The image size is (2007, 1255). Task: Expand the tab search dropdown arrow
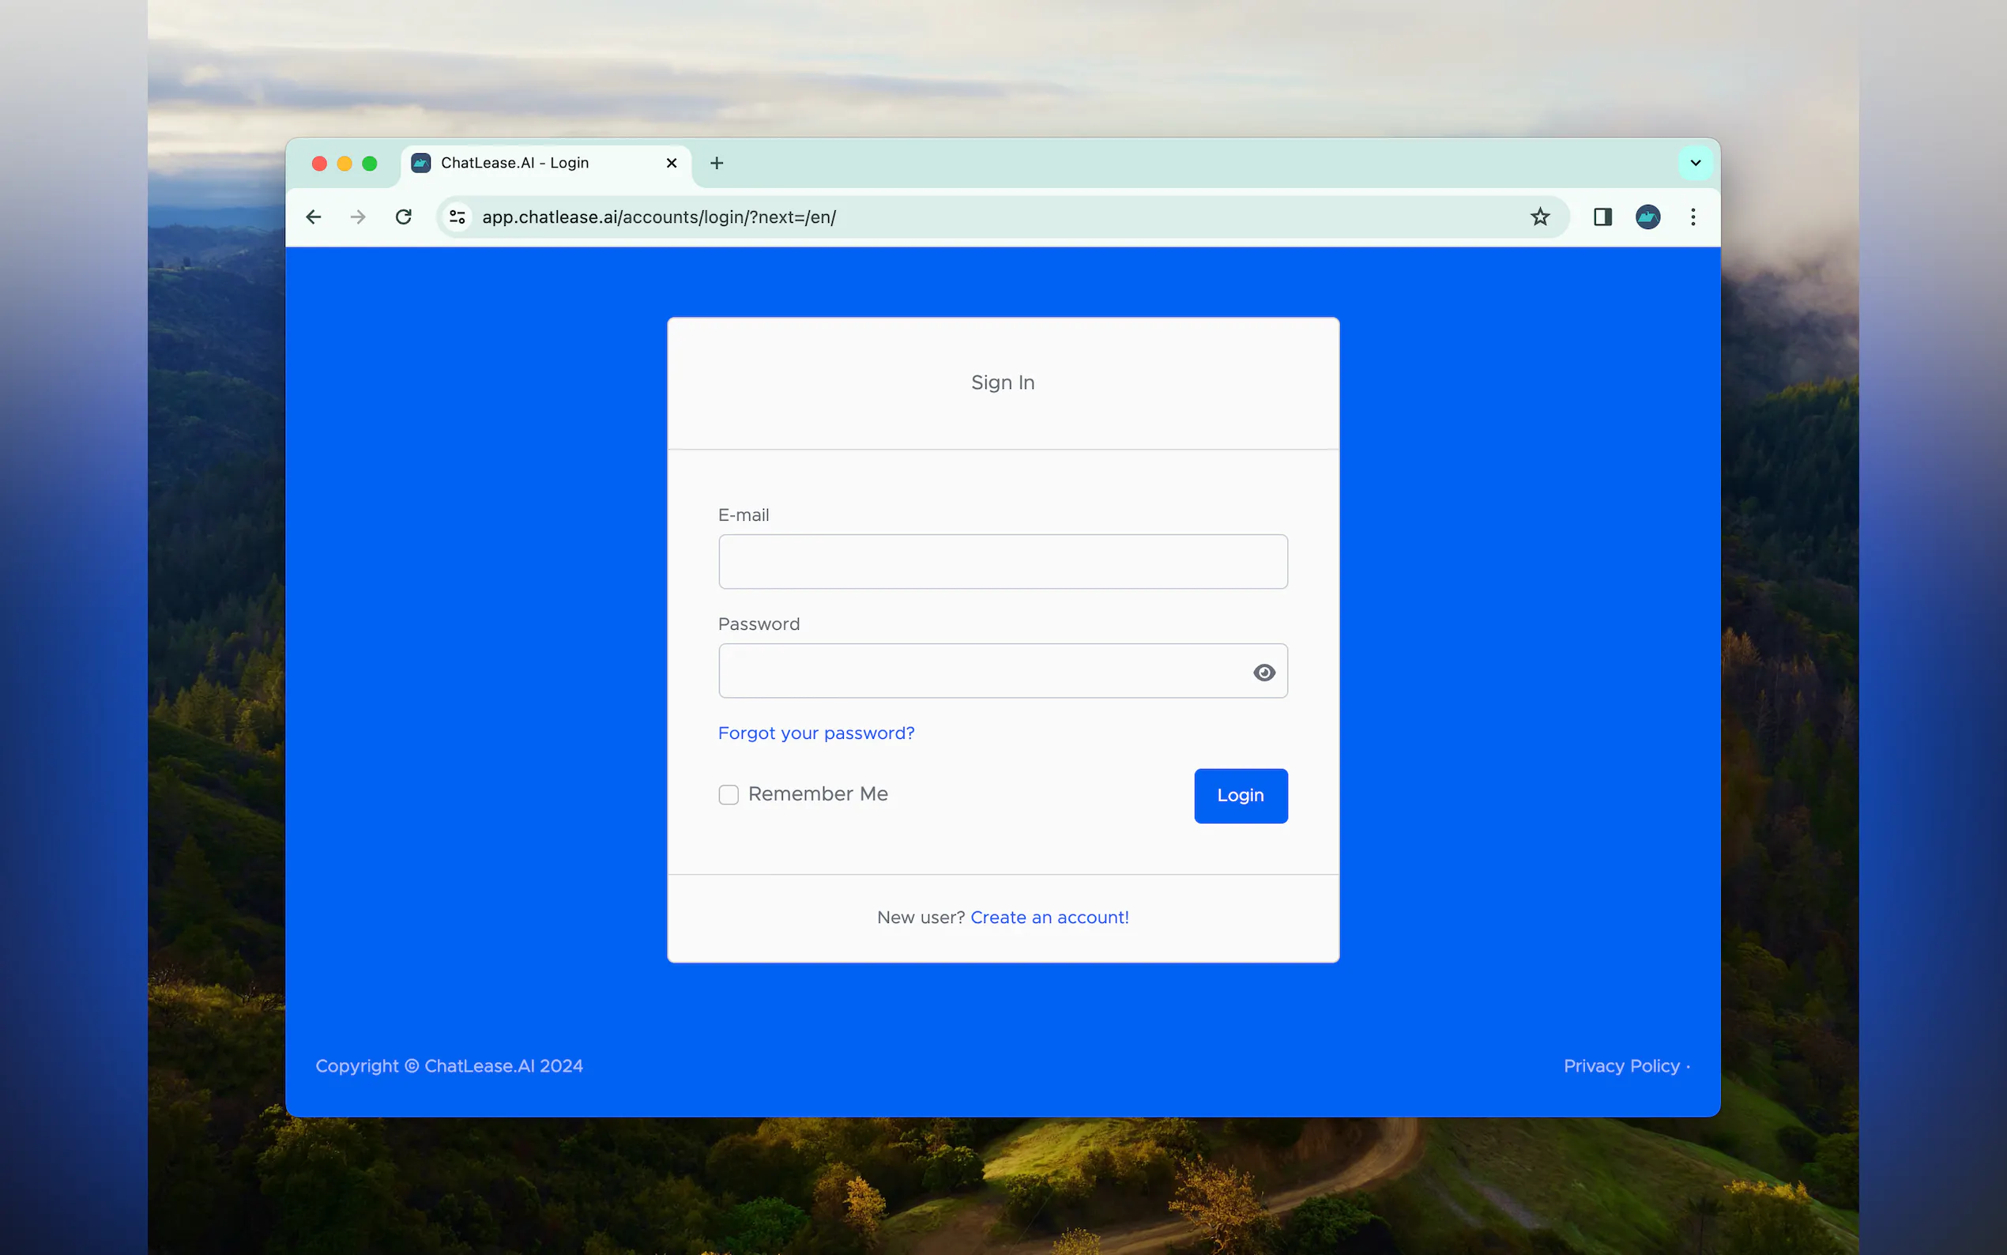pos(1695,163)
